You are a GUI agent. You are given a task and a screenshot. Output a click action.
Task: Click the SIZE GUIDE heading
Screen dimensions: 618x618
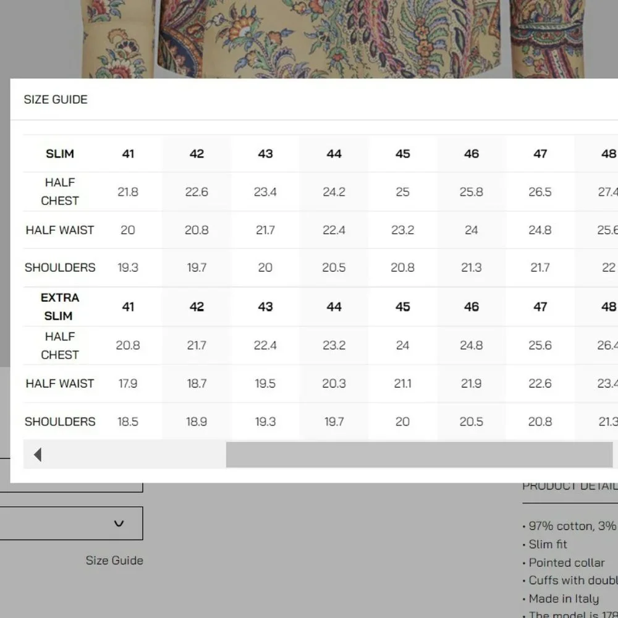pyautogui.click(x=56, y=99)
